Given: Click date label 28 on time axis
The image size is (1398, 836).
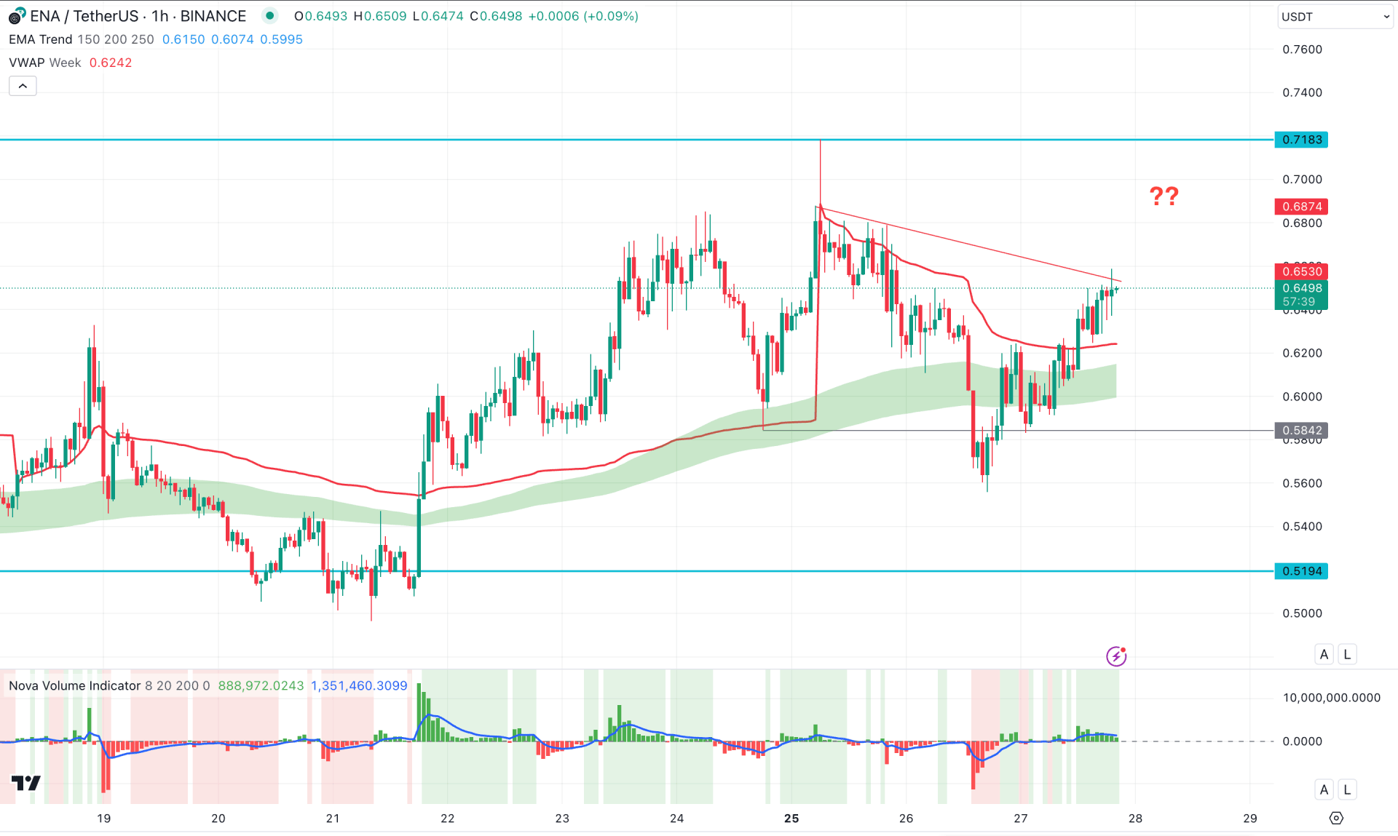Looking at the screenshot, I should (1135, 819).
